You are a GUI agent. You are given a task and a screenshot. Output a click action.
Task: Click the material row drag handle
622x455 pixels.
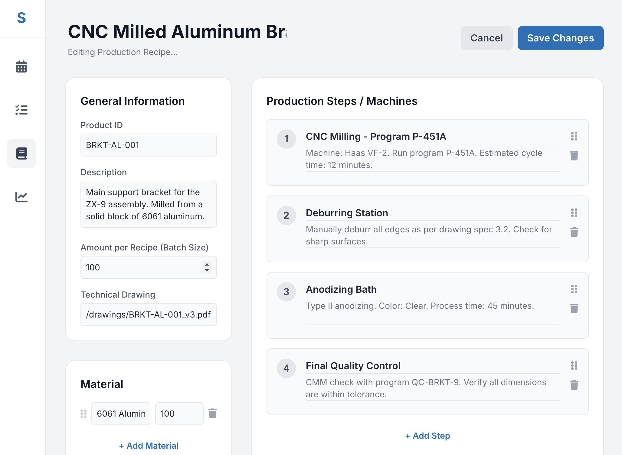[83, 413]
